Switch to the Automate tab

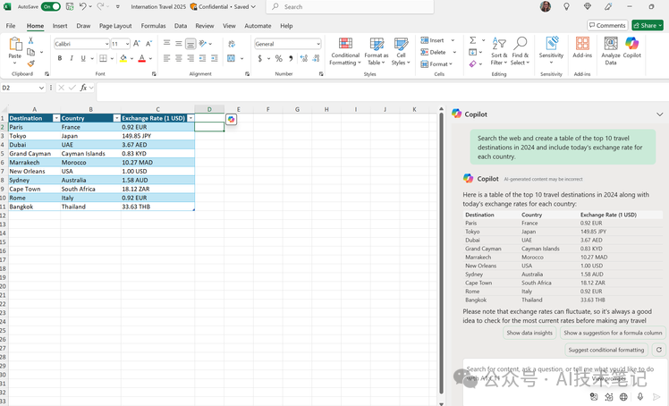pyautogui.click(x=258, y=26)
